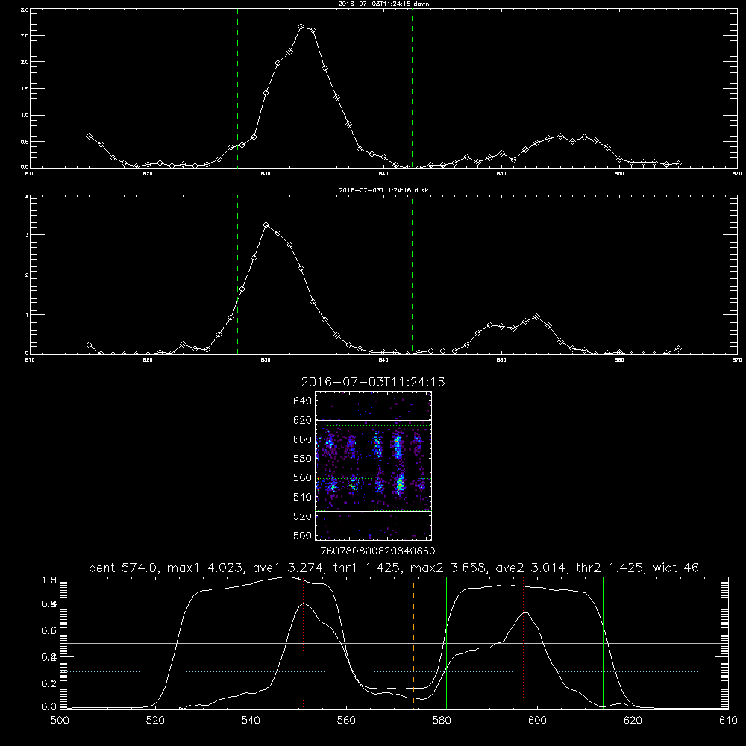The image size is (746, 746).
Task: Click the '540' label on heatmap y-axis
Action: point(303,497)
